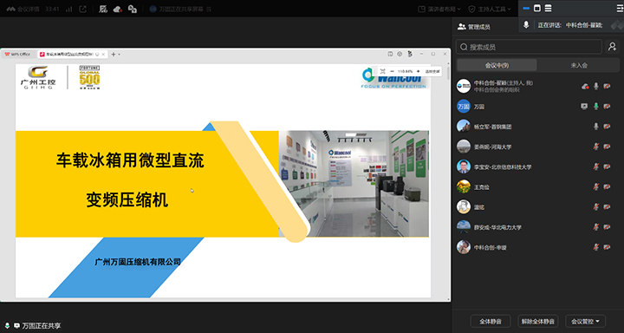
Task: Open the 演讲者布局 layout dropdown
Action: coord(439,9)
